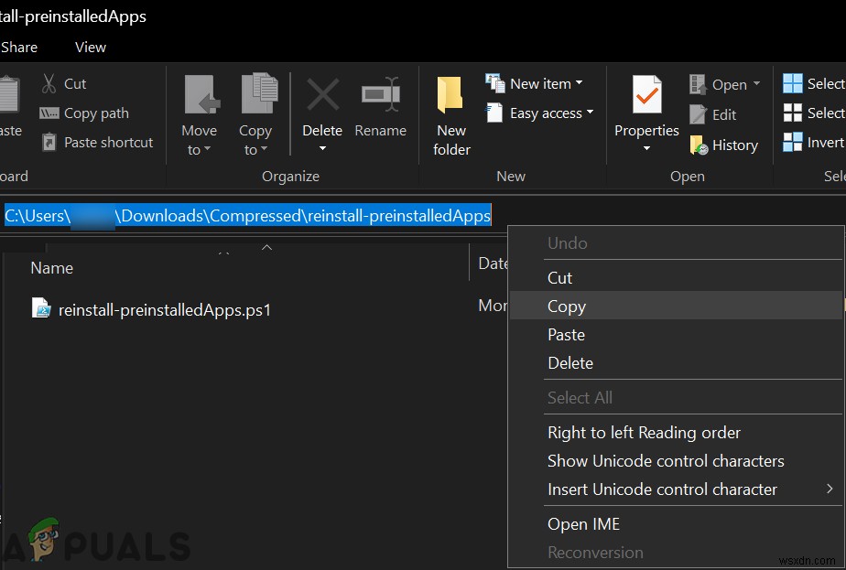This screenshot has width=846, height=570.
Task: Click the Invert selection icon
Action: (793, 142)
